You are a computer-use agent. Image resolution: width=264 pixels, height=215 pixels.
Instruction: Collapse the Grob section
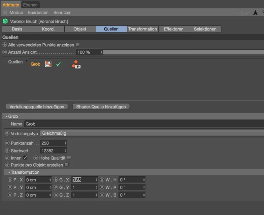6,116
